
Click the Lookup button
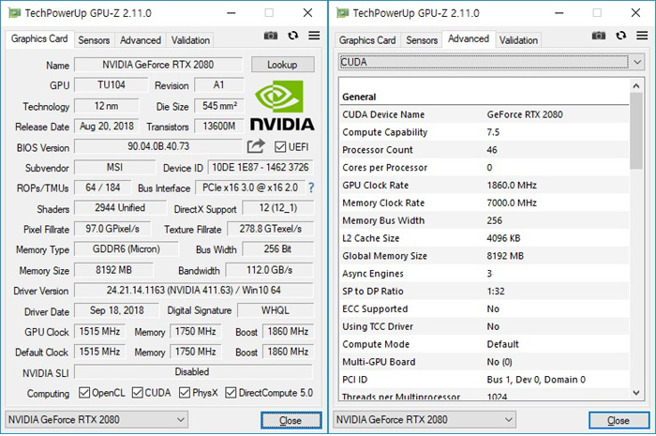pos(282,65)
